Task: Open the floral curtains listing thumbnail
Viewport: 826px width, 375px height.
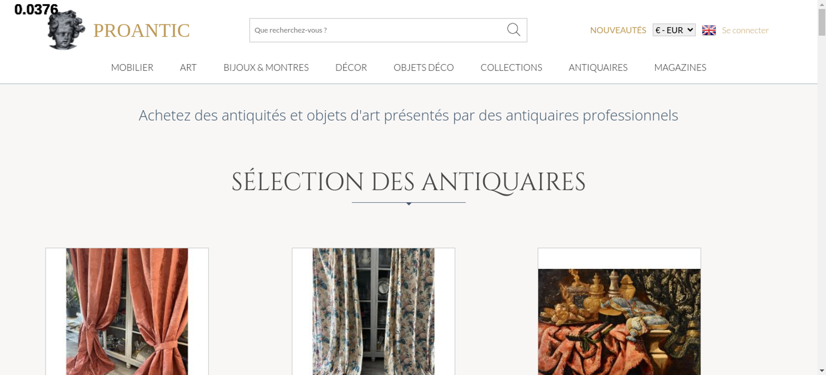Action: pos(373,311)
